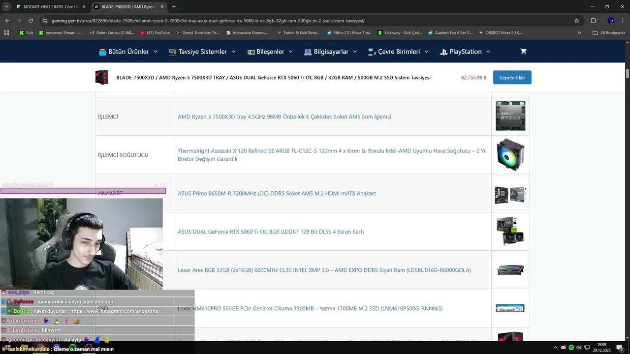This screenshot has width=630, height=354.
Task: Open the Windows notification center
Action: 620,347
